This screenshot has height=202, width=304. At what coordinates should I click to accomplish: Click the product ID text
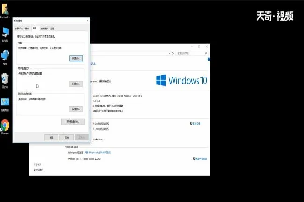85,159
